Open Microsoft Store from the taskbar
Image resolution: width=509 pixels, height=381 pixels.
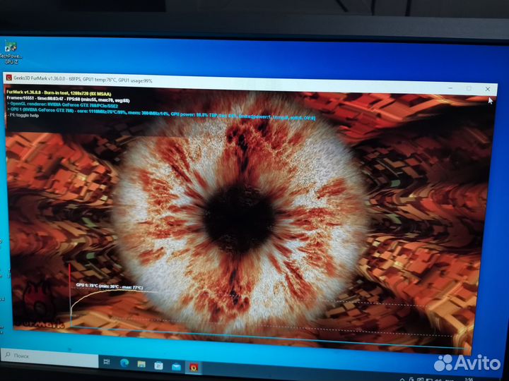(158, 365)
